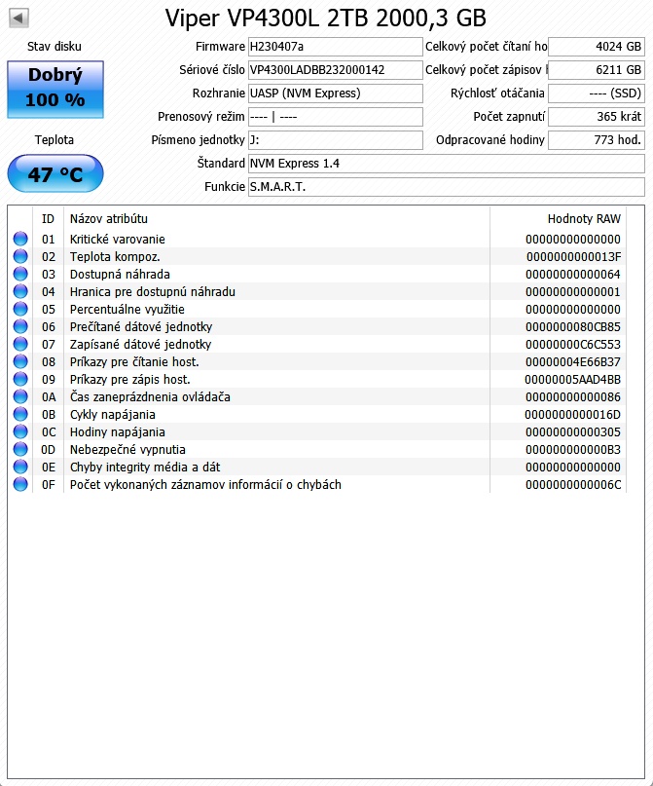This screenshot has height=786, width=653.
Task: Click status circle for Zapísané dátové jednotky
Action: point(20,344)
